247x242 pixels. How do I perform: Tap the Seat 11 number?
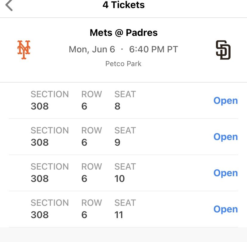point(119,215)
